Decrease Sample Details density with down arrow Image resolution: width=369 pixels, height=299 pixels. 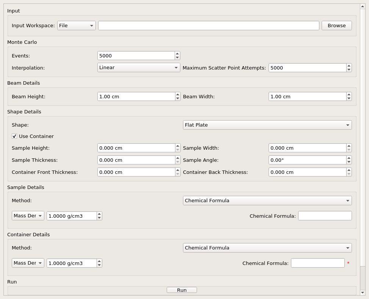(99, 218)
